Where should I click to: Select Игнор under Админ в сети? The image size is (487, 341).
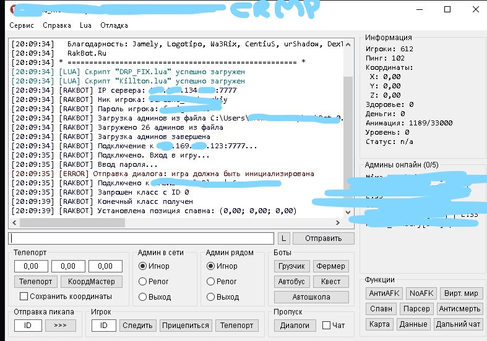[x=143, y=266]
